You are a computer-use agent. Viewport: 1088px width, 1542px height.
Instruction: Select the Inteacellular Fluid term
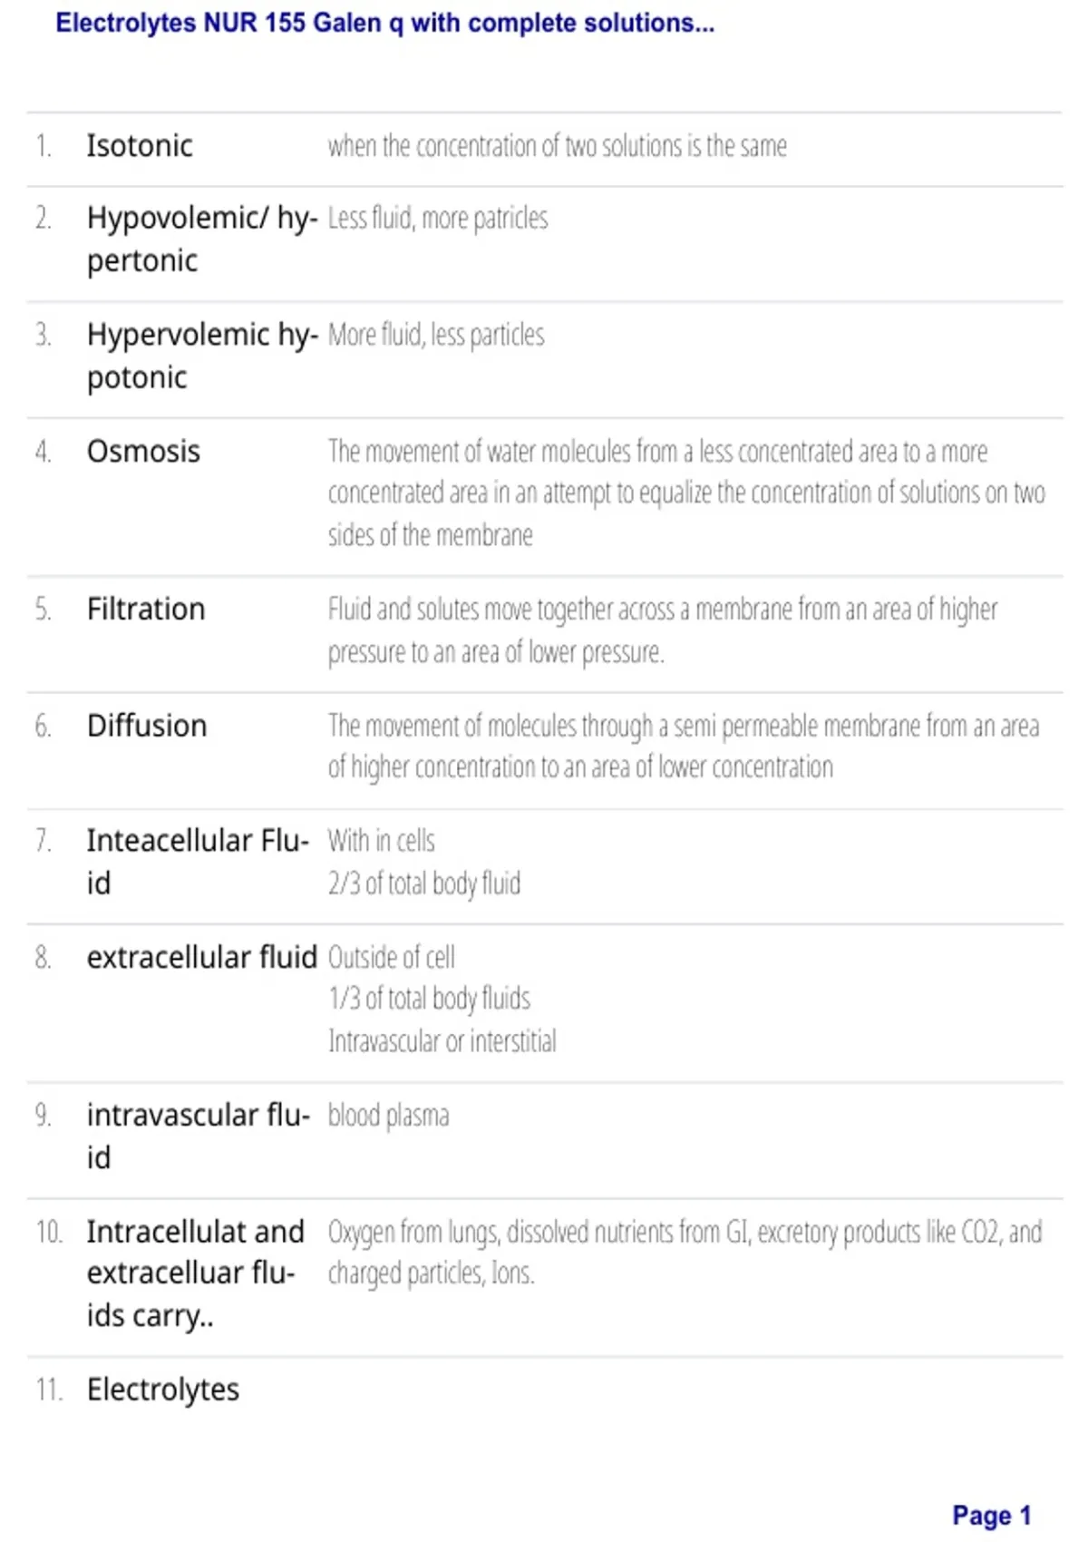198,862
